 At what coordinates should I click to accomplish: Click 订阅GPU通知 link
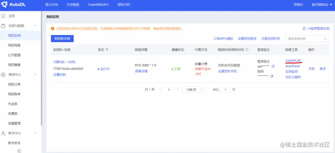click(x=223, y=39)
